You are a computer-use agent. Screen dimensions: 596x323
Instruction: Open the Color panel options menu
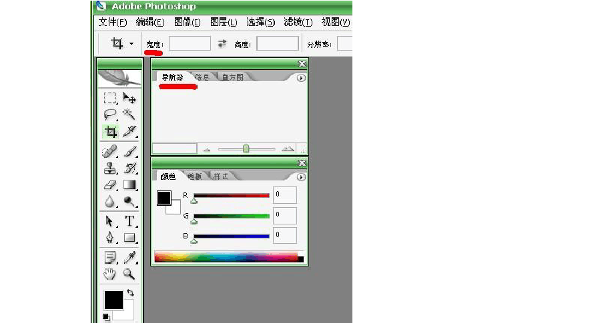click(x=301, y=177)
